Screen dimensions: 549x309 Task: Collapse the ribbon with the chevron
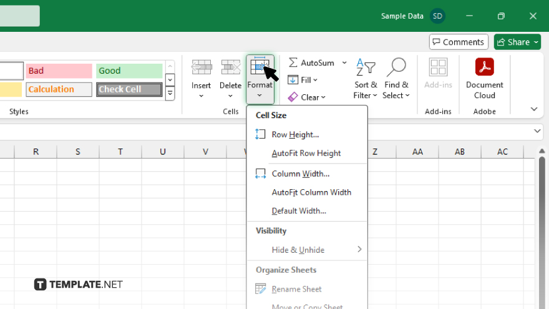[x=534, y=109]
